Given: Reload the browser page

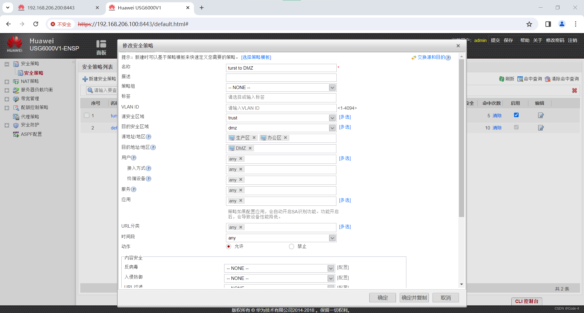Looking at the screenshot, I should click(x=36, y=24).
